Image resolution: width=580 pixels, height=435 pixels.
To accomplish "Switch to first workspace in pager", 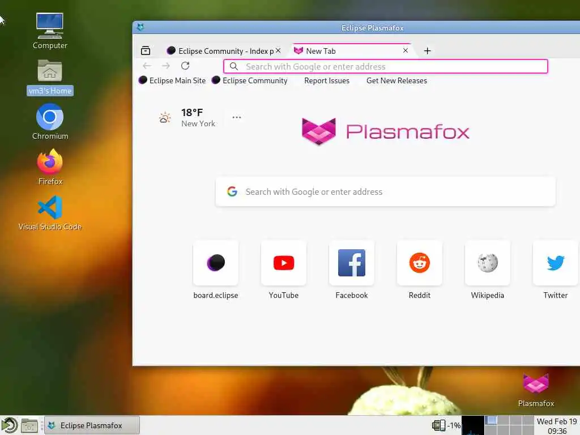I will click(491, 421).
